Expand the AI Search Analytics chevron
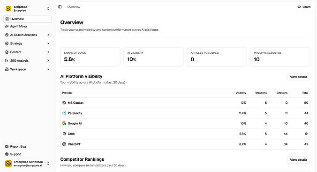The height and width of the screenshot is (172, 317). pyautogui.click(x=48, y=35)
